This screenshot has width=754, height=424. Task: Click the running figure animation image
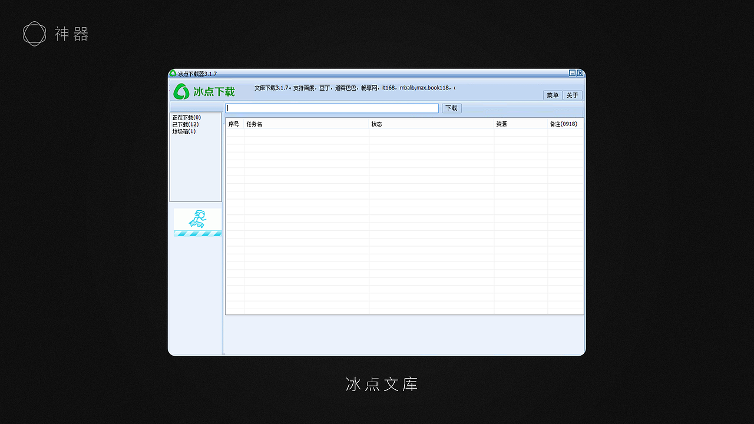tap(198, 219)
